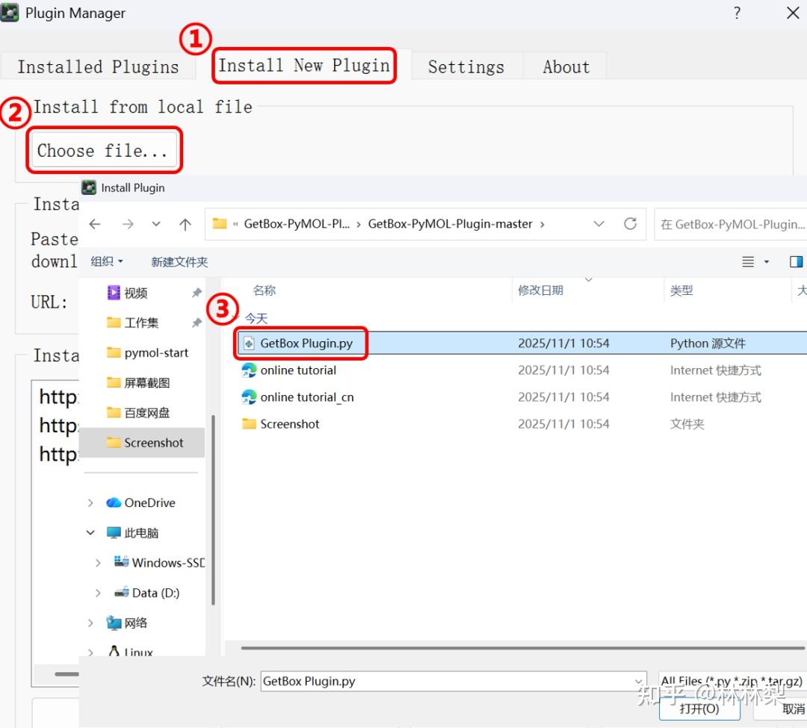Viewport: 807px width, 728px height.
Task: Expand the OneDrive tree node
Action: pos(90,503)
